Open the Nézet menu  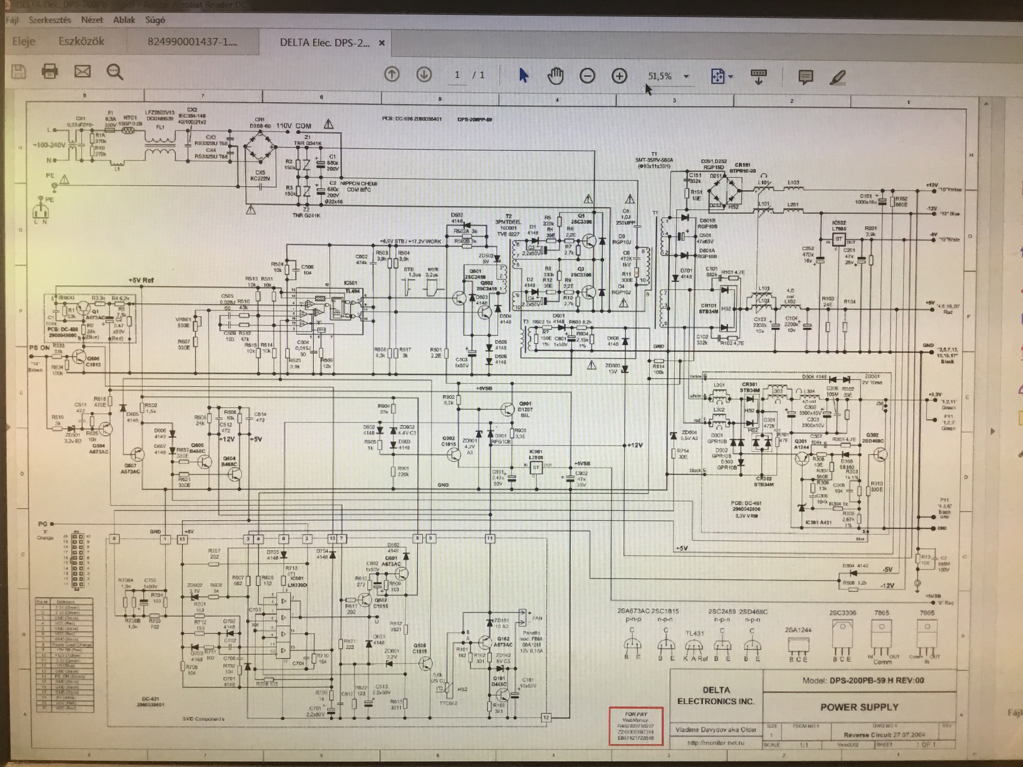point(92,20)
